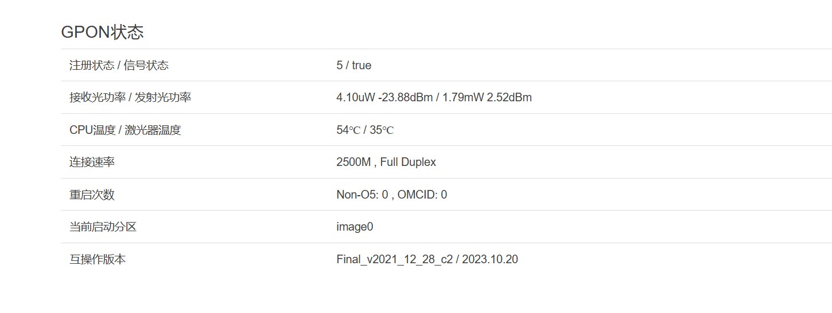This screenshot has height=313, width=832.
Task: Select the 当前启动分区 label
Action: pyautogui.click(x=103, y=227)
